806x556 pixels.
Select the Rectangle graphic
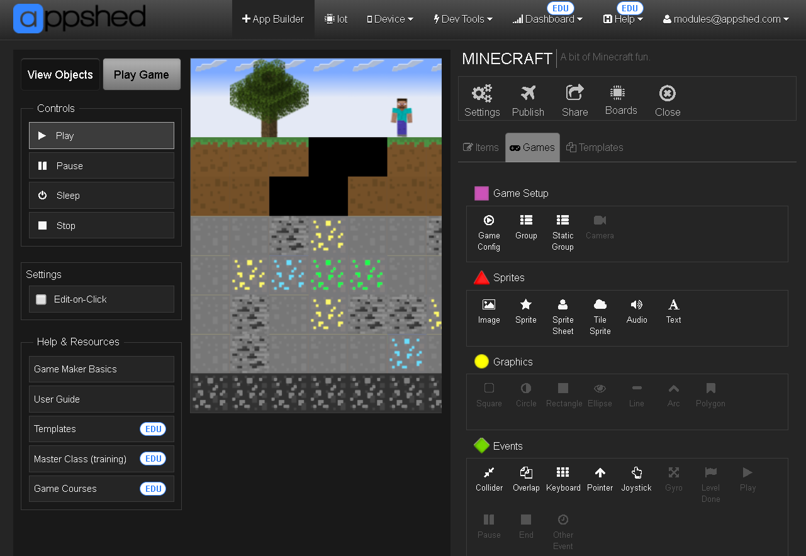pyautogui.click(x=564, y=395)
